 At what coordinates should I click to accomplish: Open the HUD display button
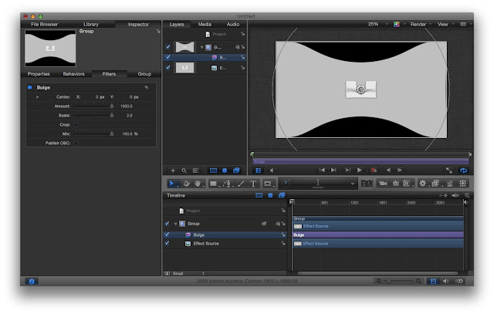click(x=367, y=184)
